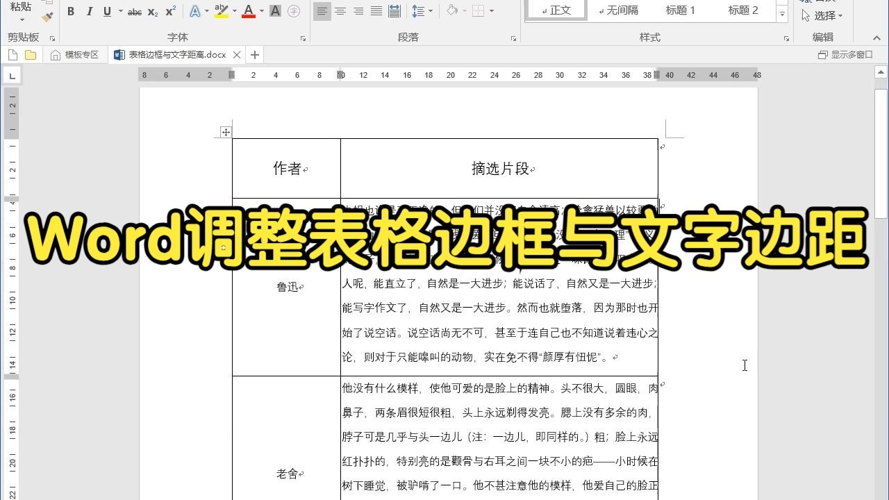Select the justify alignment icon
This screenshot has width=889, height=500.
(376, 11)
